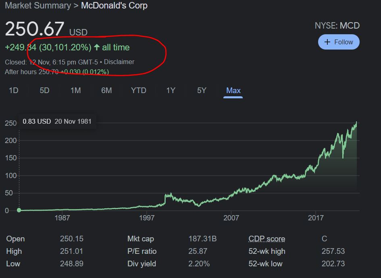
Task: Follow the MCD stock with the plus button
Action: (x=338, y=42)
